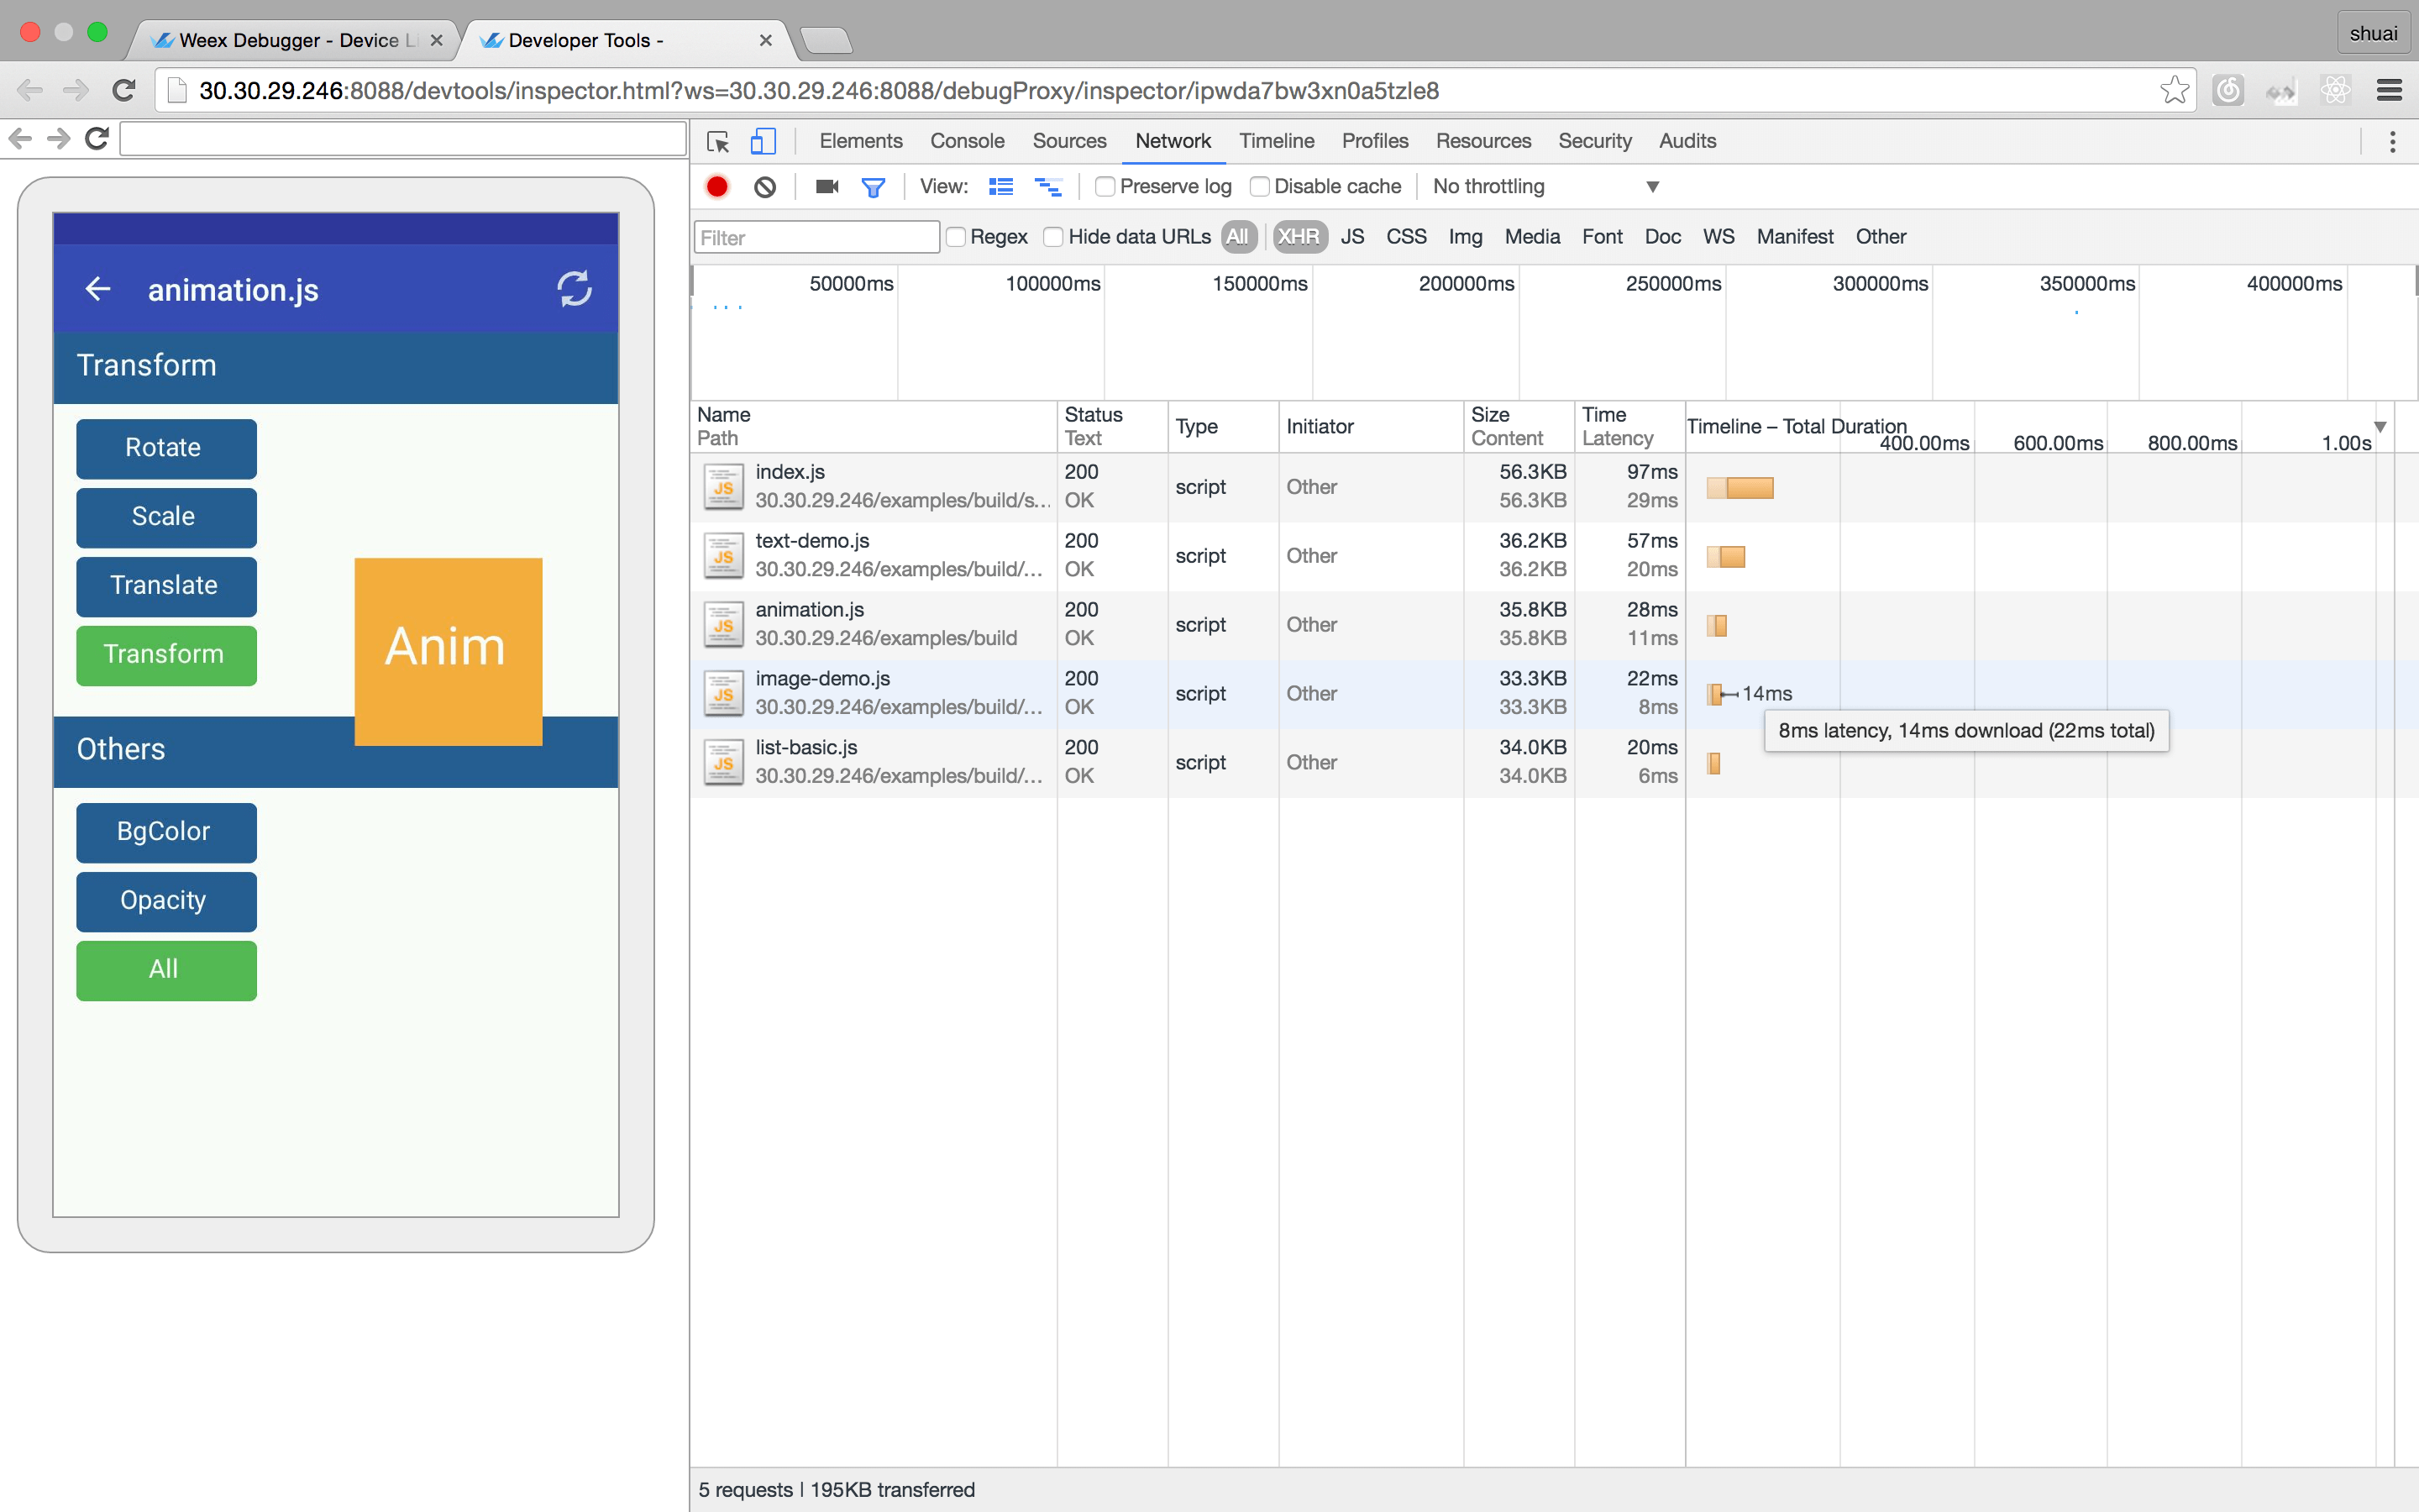Click the swirl extension icon in toolbar
The height and width of the screenshot is (1512, 2419).
point(2228,90)
